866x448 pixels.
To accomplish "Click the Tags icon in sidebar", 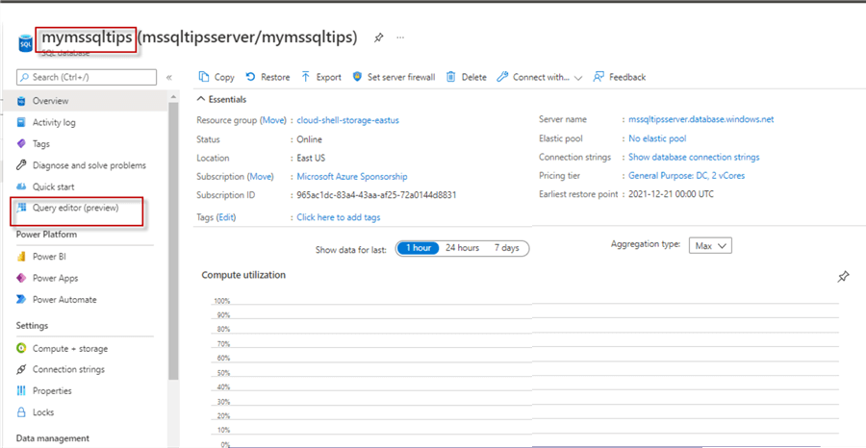I will point(21,144).
